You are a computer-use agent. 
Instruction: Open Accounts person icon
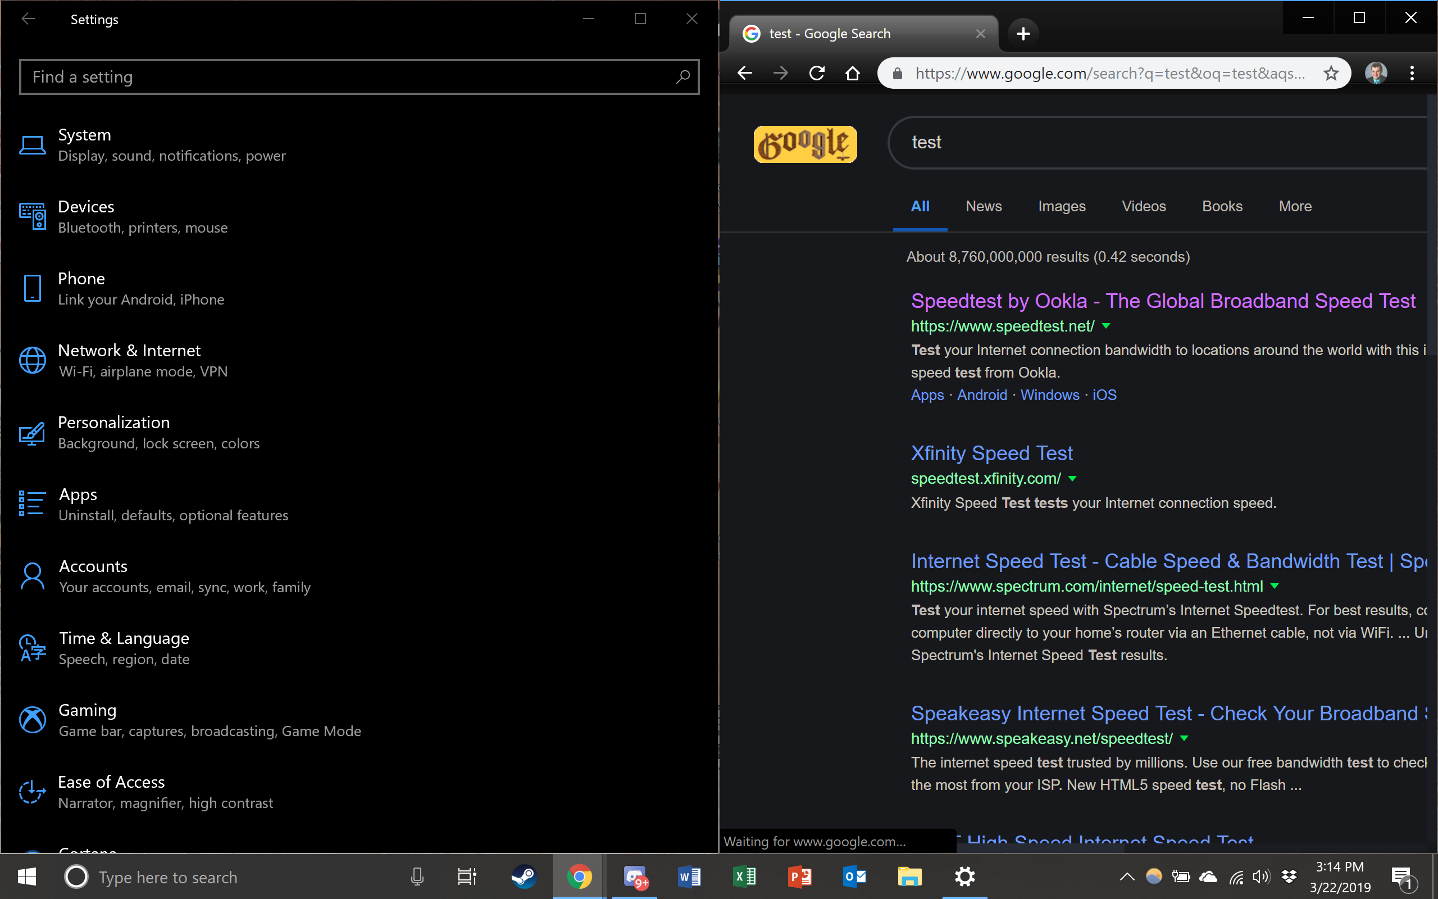(x=32, y=575)
